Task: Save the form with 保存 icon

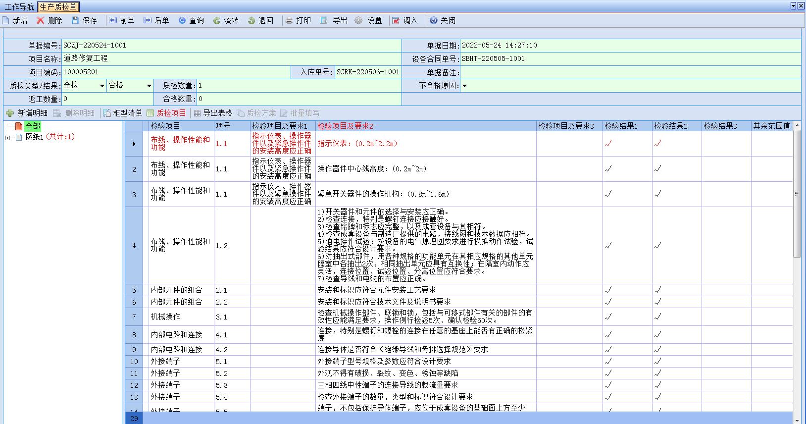Action: 75,20
